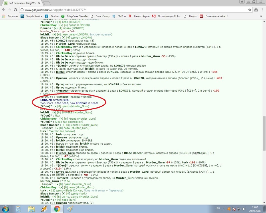The height and width of the screenshot is (213, 266).
Task: Open the SMPon bookmark
Action: tap(119, 16)
